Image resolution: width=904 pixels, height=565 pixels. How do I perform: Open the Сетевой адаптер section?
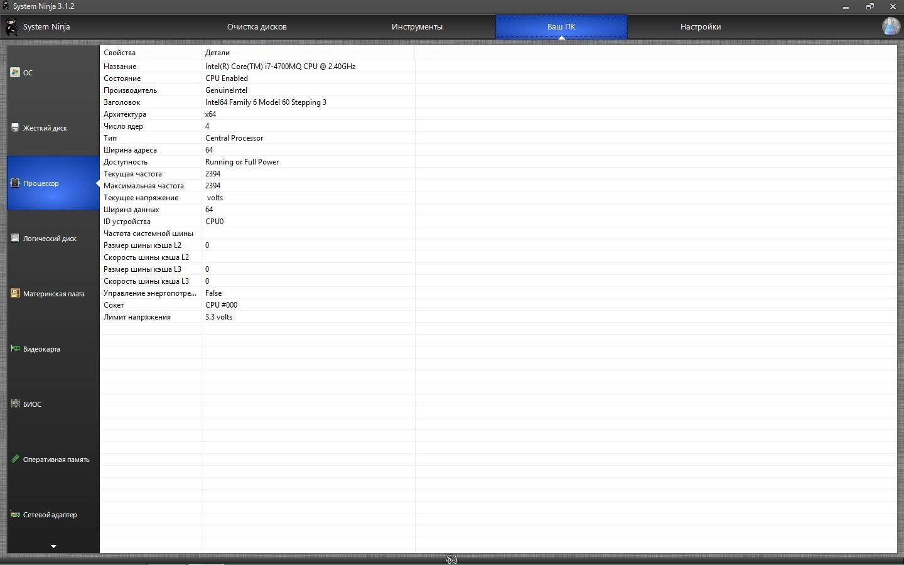point(53,515)
